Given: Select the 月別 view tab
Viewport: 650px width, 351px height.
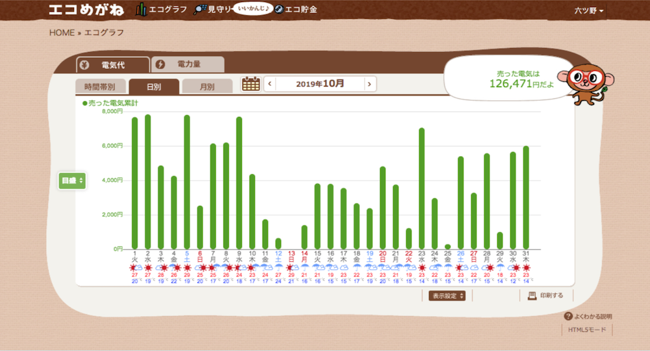Looking at the screenshot, I should (207, 86).
